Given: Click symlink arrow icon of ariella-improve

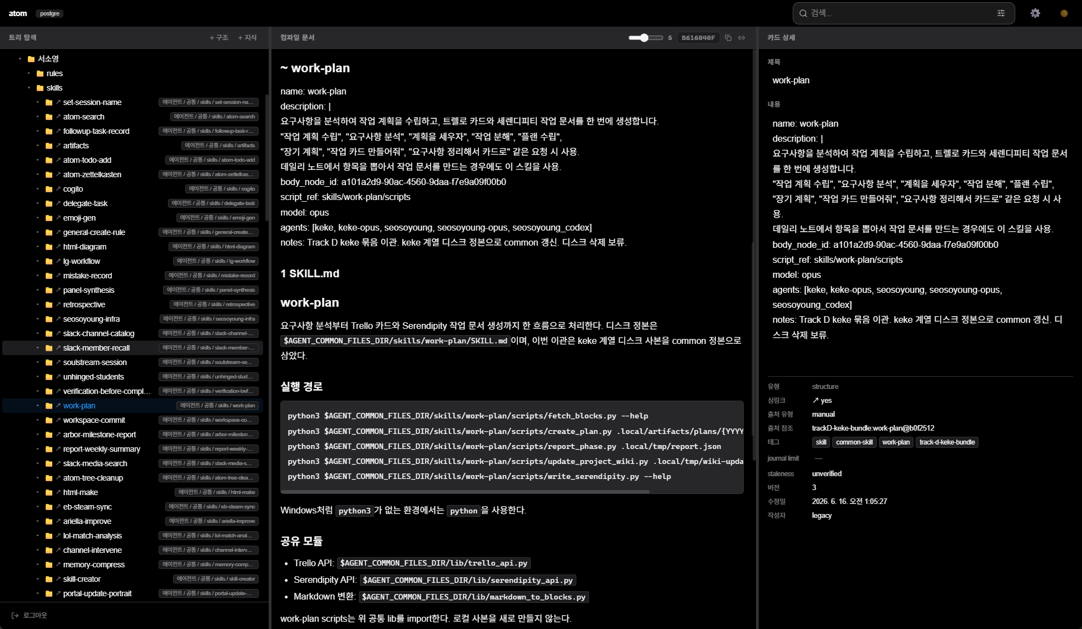Looking at the screenshot, I should [x=58, y=521].
